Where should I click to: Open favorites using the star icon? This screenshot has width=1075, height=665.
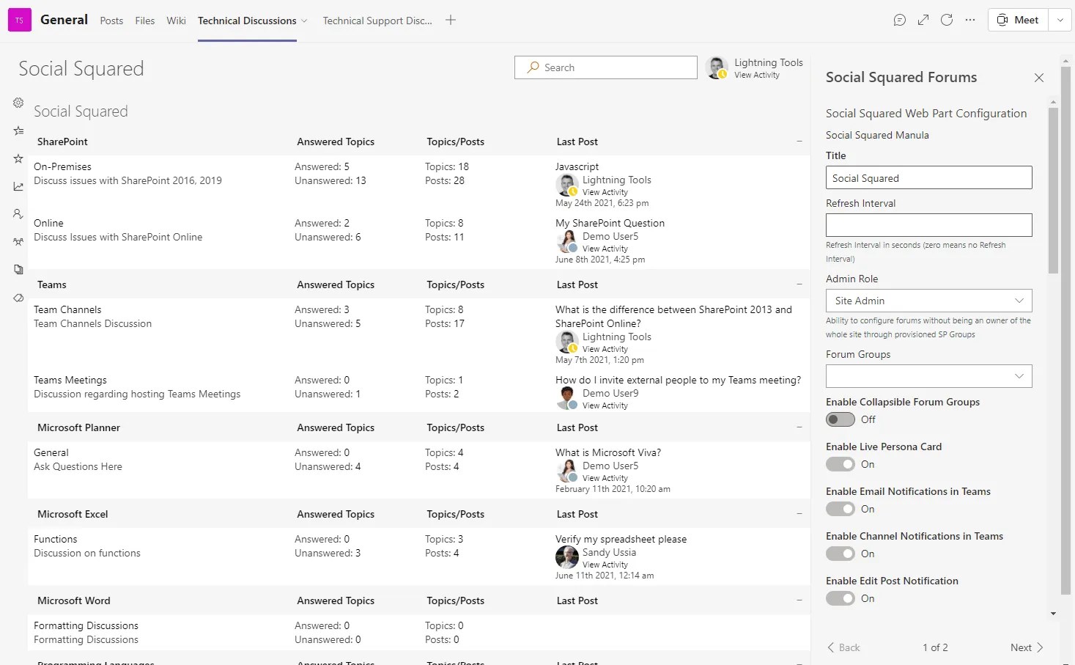point(18,158)
